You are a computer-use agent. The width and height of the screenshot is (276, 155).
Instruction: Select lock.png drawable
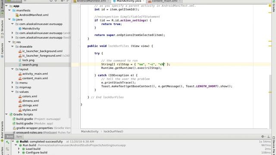point(28,60)
